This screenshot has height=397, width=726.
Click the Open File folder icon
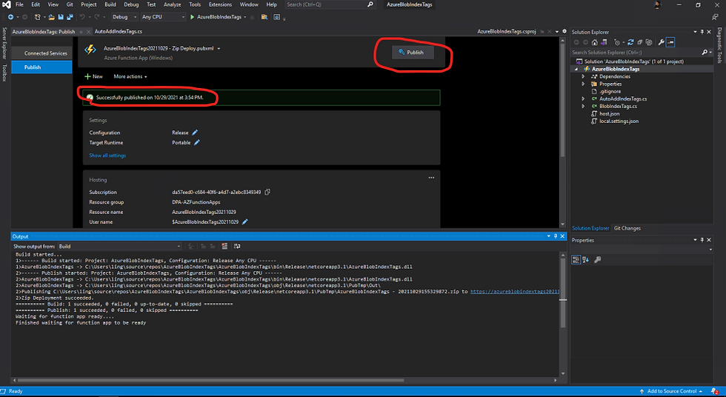click(51, 17)
